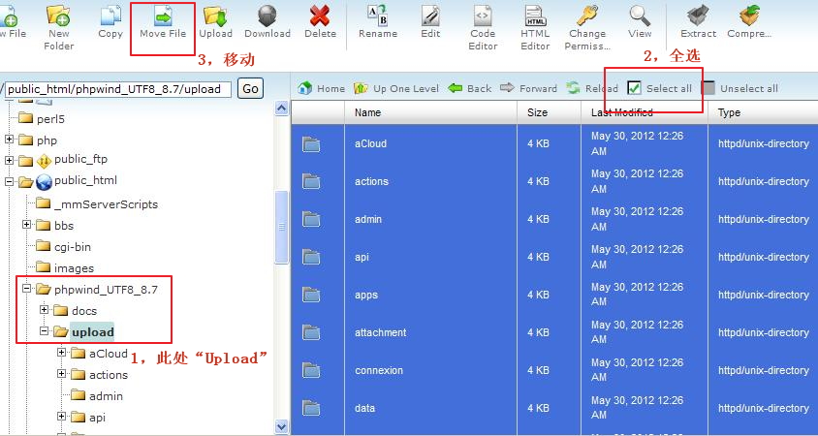The height and width of the screenshot is (436, 818).
Task: Click folder icon in actions row
Action: pos(311,181)
